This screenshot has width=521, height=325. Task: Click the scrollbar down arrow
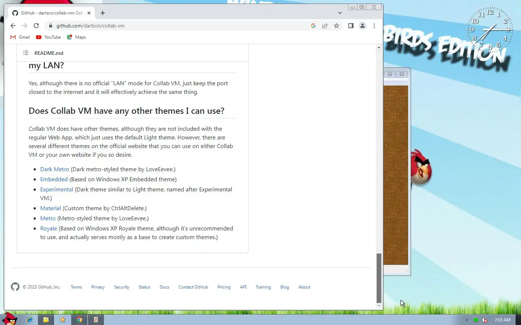click(379, 306)
